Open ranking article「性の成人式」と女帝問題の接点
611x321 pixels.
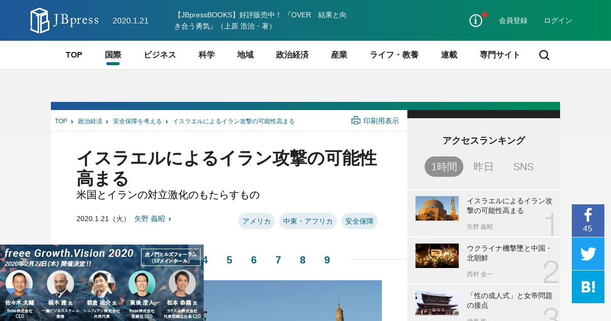click(x=510, y=301)
